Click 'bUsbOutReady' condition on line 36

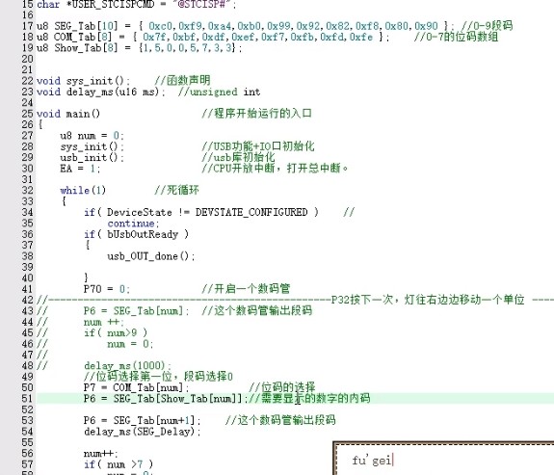tap(143, 234)
